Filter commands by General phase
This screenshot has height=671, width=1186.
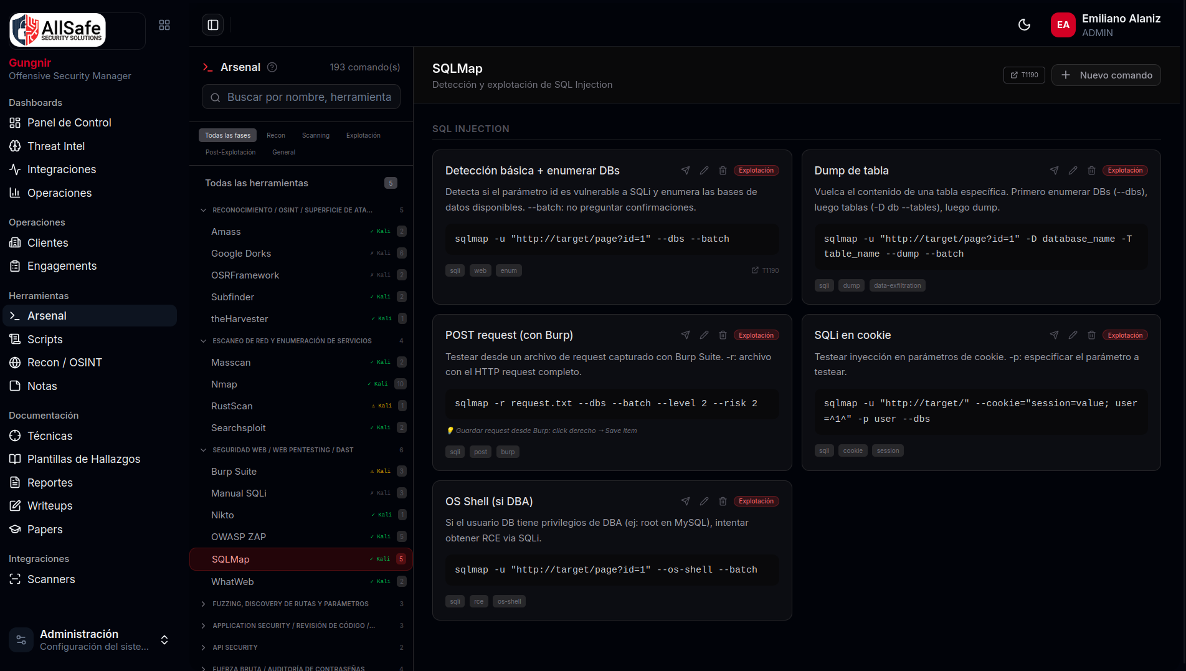tap(284, 152)
